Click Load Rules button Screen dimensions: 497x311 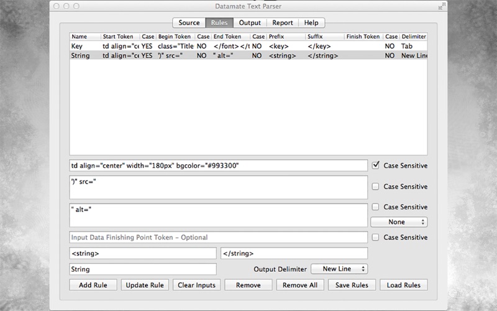(403, 285)
